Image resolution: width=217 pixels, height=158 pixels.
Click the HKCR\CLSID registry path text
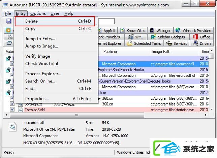tap(71, 143)
